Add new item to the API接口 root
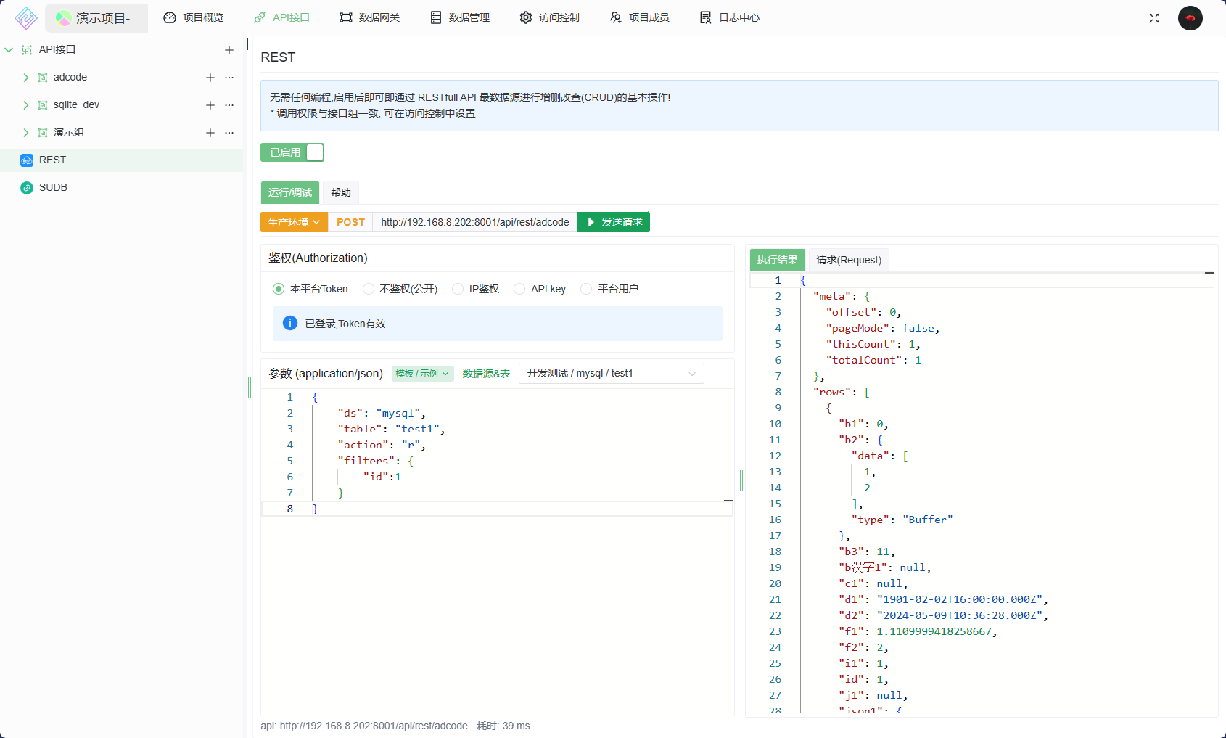Screen dimensions: 1226x738 coord(229,50)
